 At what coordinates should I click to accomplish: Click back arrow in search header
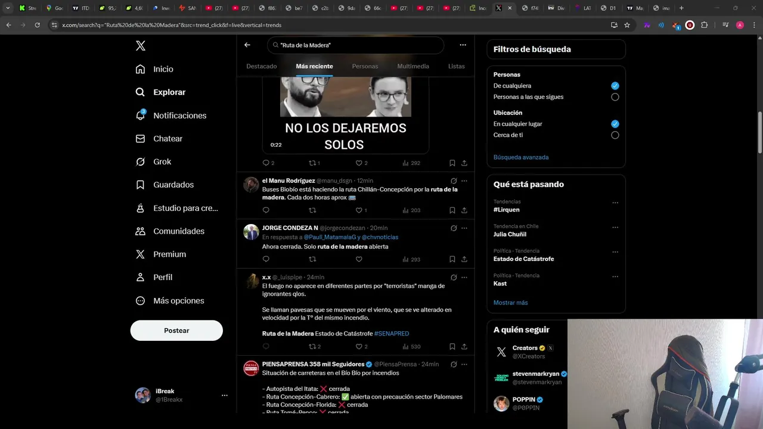pos(247,45)
